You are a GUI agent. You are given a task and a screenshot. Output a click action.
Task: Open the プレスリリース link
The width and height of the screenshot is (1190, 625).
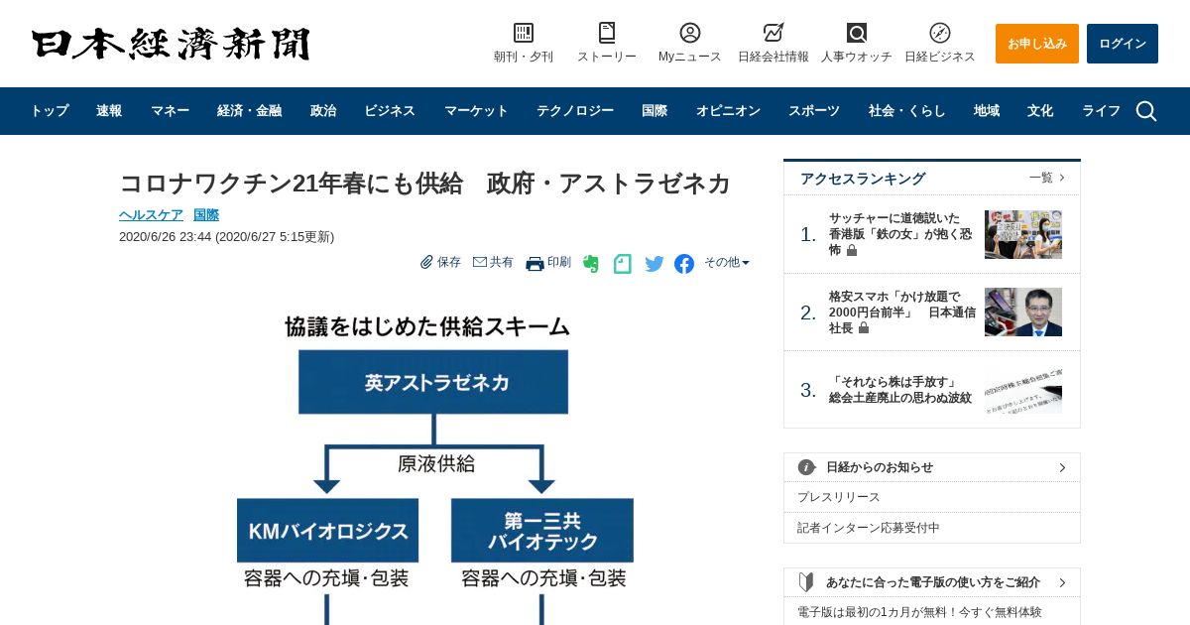tap(839, 497)
